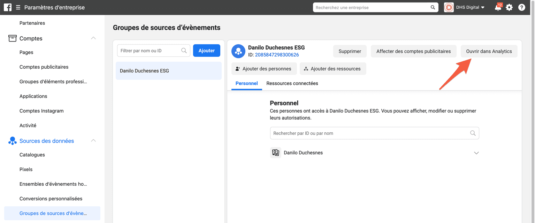Open Activité in the sidebar
The width and height of the screenshot is (535, 223).
coord(28,125)
